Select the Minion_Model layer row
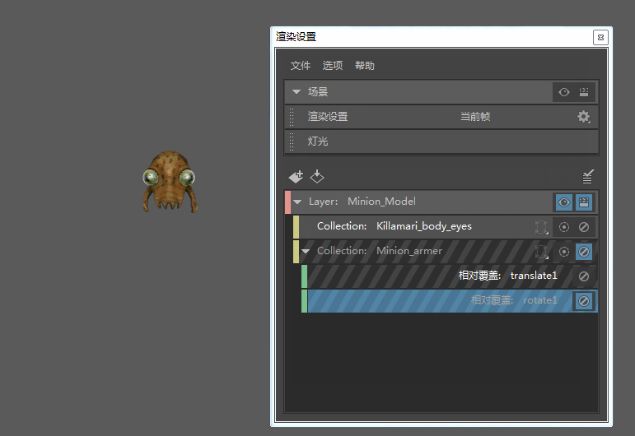The image size is (635, 436). click(x=441, y=202)
